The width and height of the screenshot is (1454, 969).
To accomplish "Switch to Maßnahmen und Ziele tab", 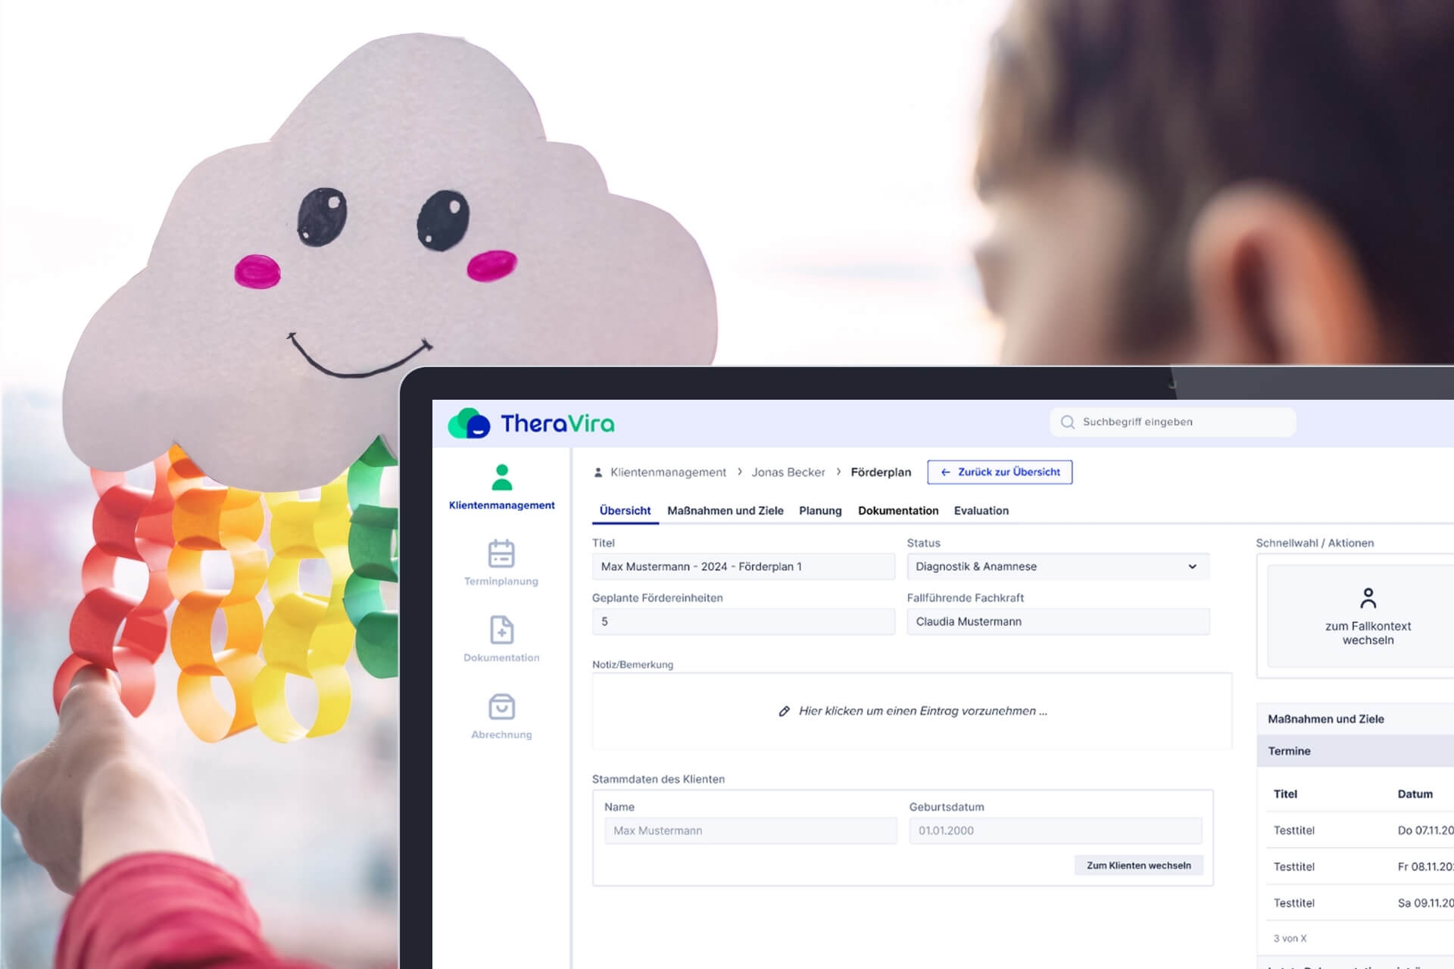I will click(x=725, y=511).
